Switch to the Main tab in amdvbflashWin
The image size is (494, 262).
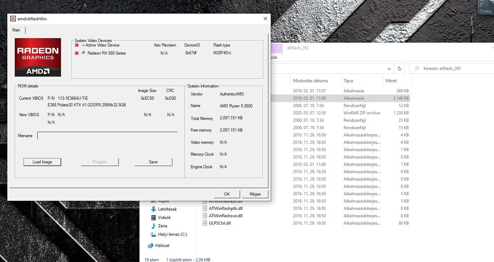(16, 30)
